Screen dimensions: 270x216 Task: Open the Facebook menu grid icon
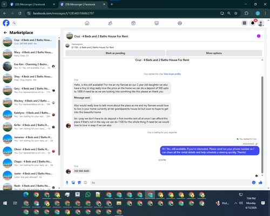click(x=245, y=23)
